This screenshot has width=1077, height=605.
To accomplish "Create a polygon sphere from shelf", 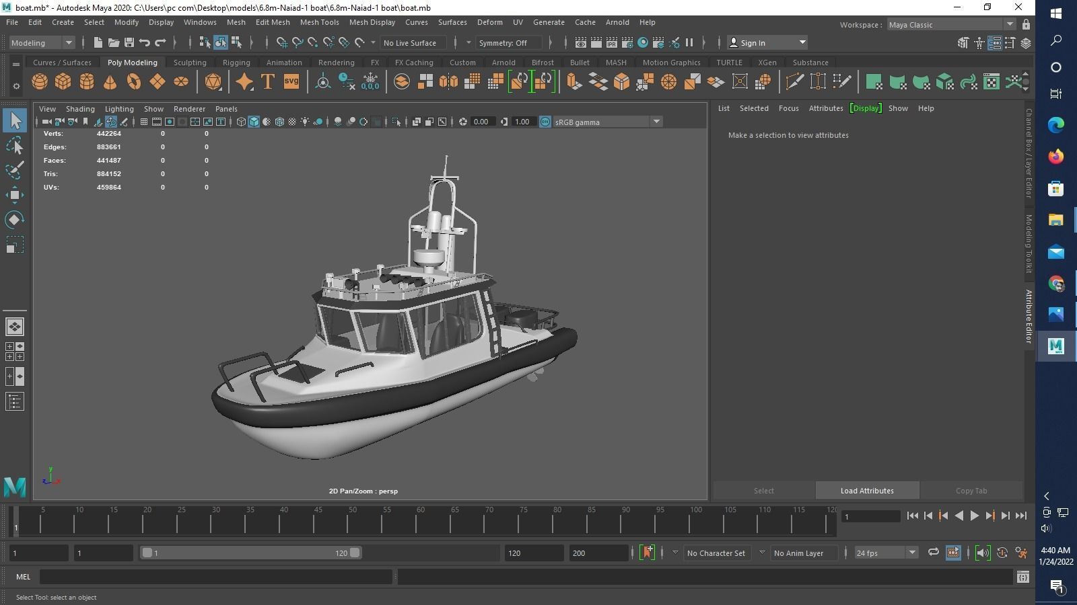I will click(x=40, y=82).
